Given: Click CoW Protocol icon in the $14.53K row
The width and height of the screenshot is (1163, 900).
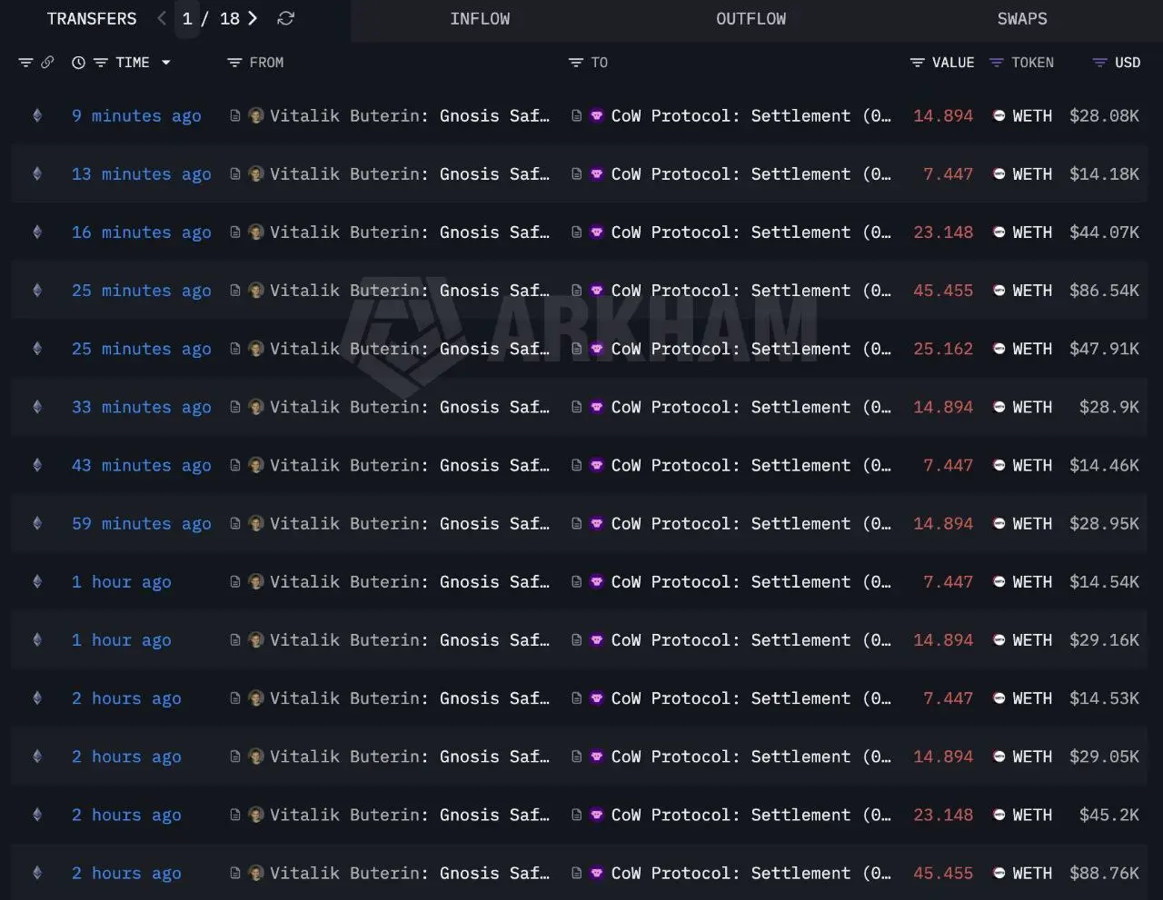Looking at the screenshot, I should point(597,698).
